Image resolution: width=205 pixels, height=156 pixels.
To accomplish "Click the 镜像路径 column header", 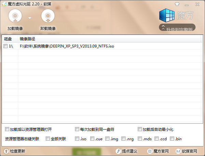I will pos(27,39).
